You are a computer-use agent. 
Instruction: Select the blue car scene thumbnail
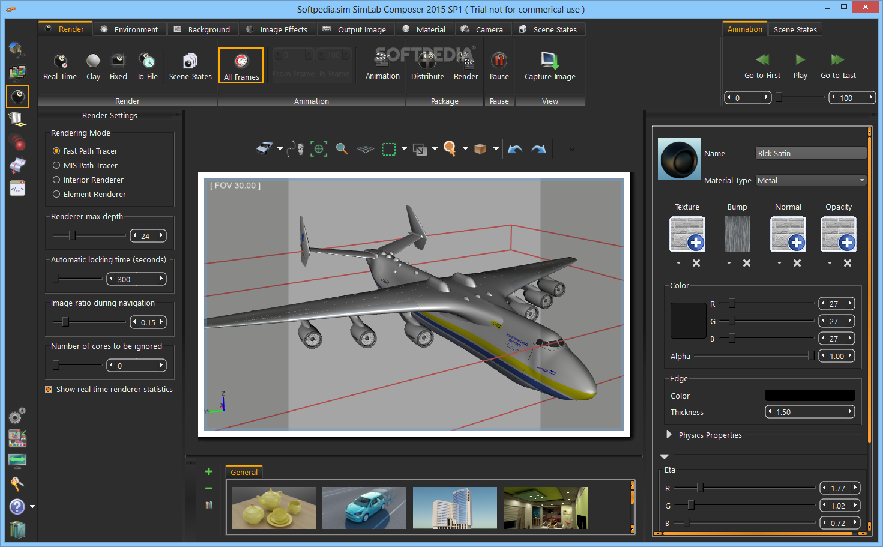364,508
